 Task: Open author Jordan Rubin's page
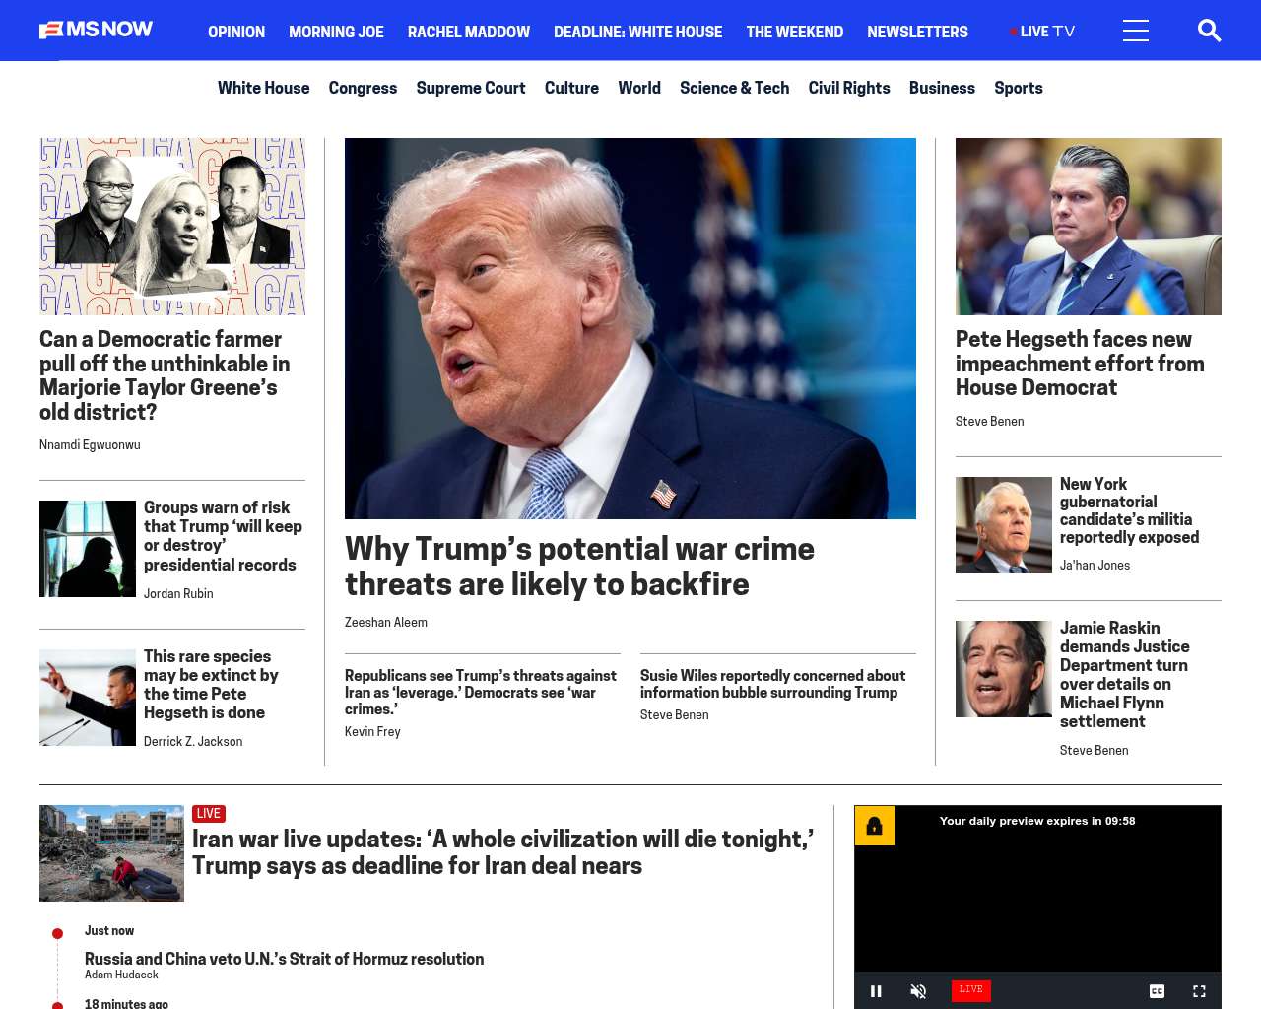pos(178,593)
